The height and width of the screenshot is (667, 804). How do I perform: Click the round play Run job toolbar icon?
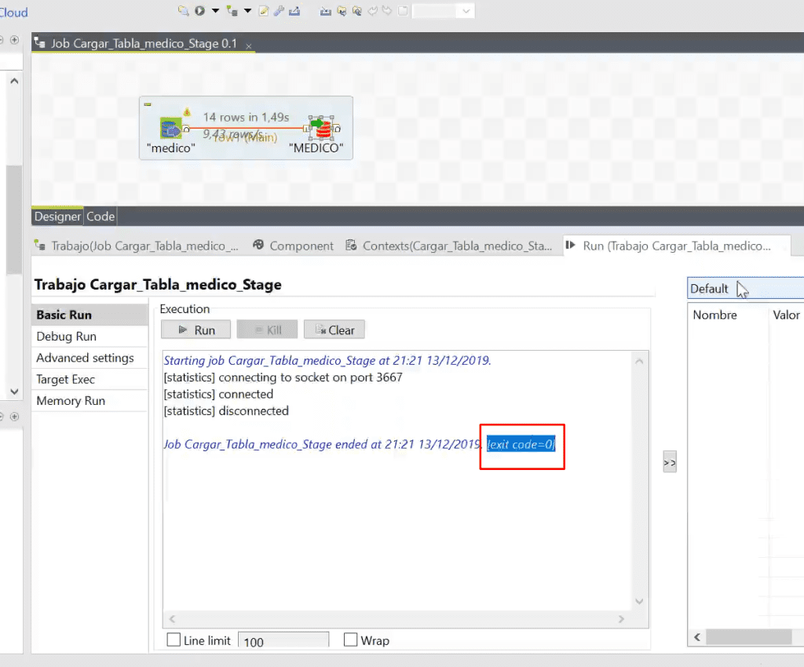200,11
